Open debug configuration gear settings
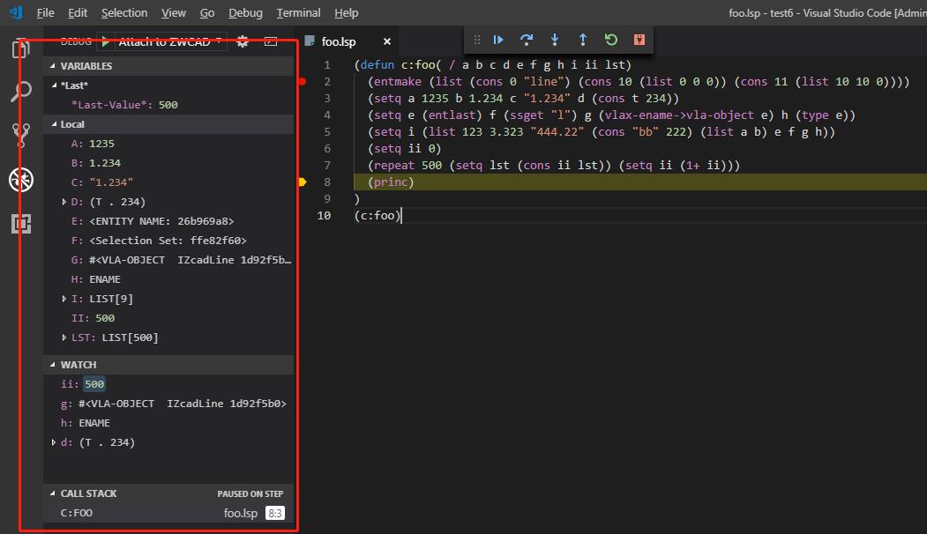Image resolution: width=927 pixels, height=534 pixels. (x=243, y=41)
